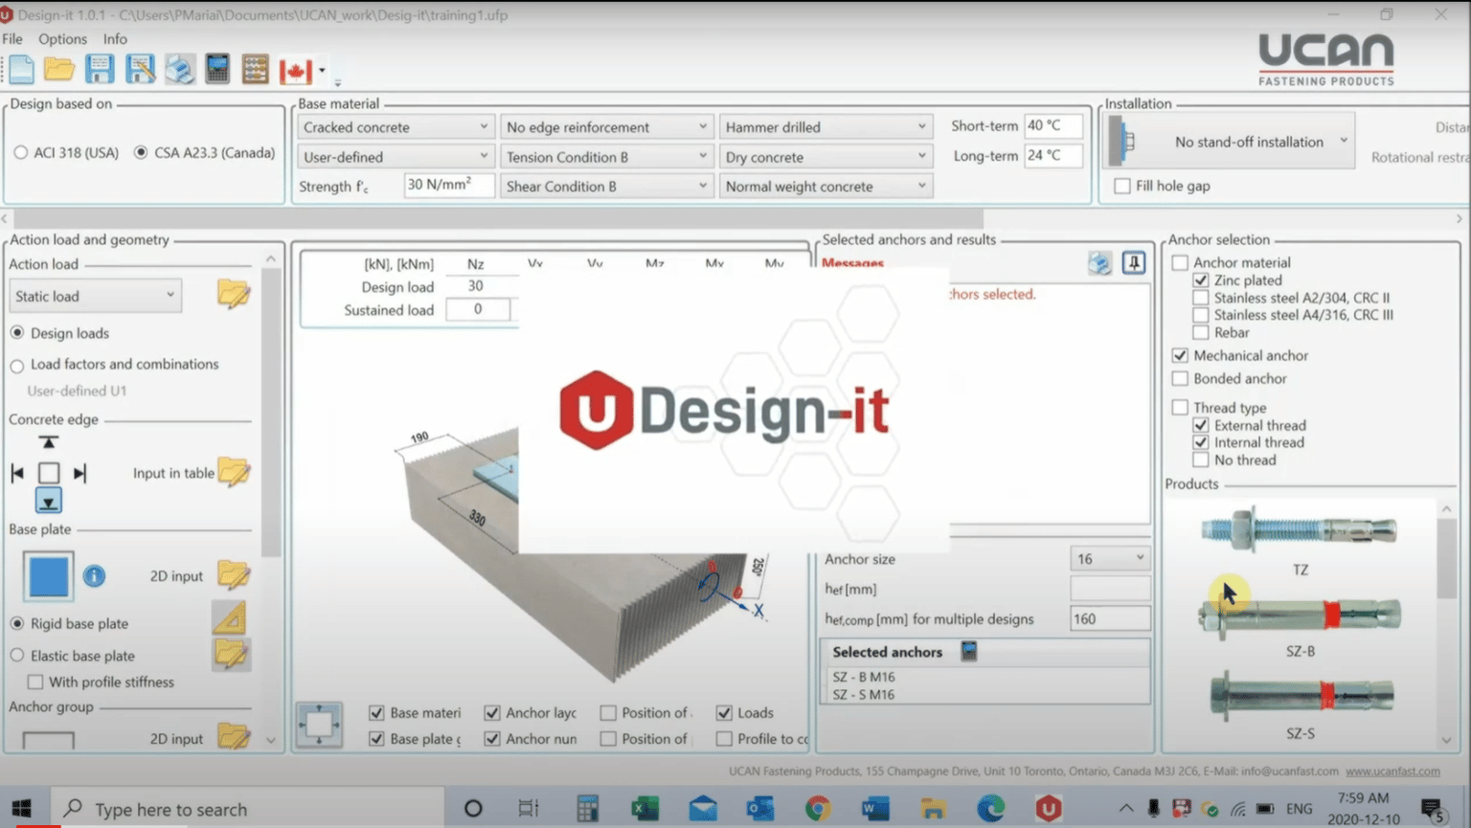Open the File menu
This screenshot has height=828, width=1471.
coord(12,39)
